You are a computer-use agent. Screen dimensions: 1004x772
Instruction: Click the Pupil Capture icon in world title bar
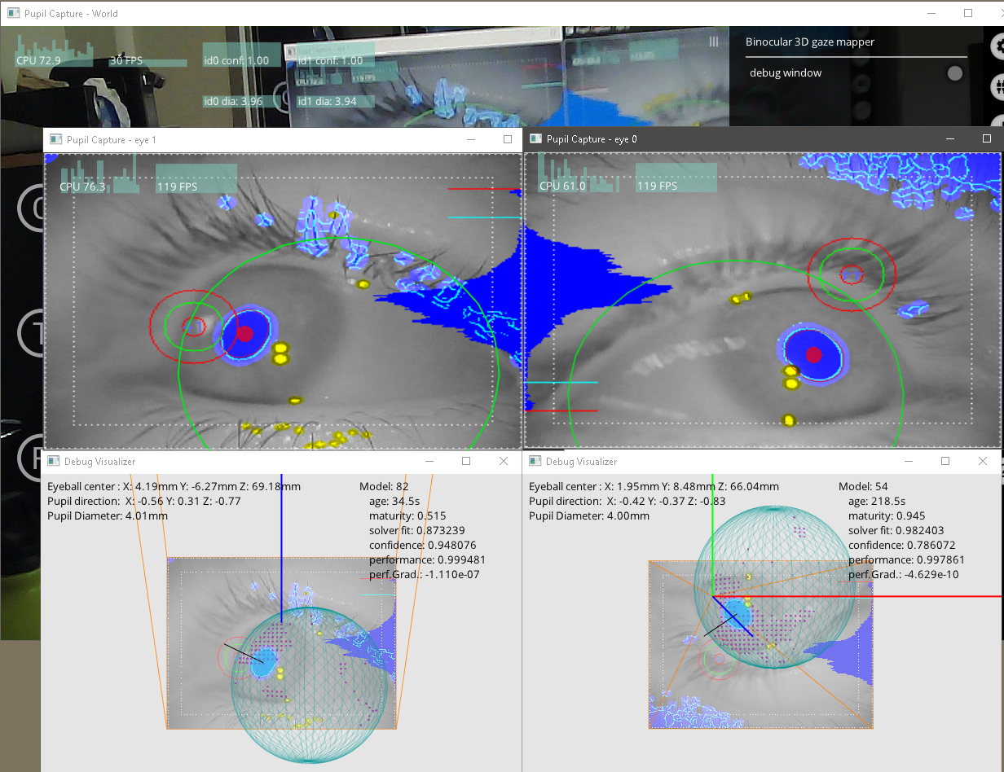click(11, 13)
